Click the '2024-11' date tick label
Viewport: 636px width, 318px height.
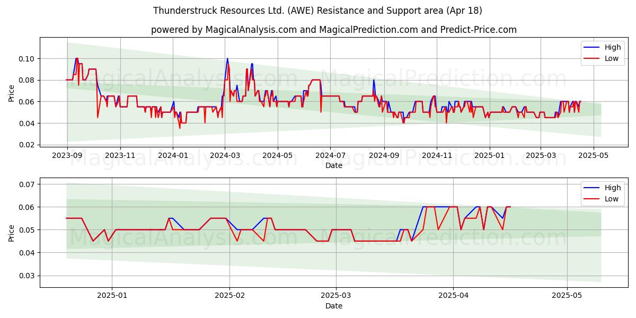pyautogui.click(x=437, y=156)
